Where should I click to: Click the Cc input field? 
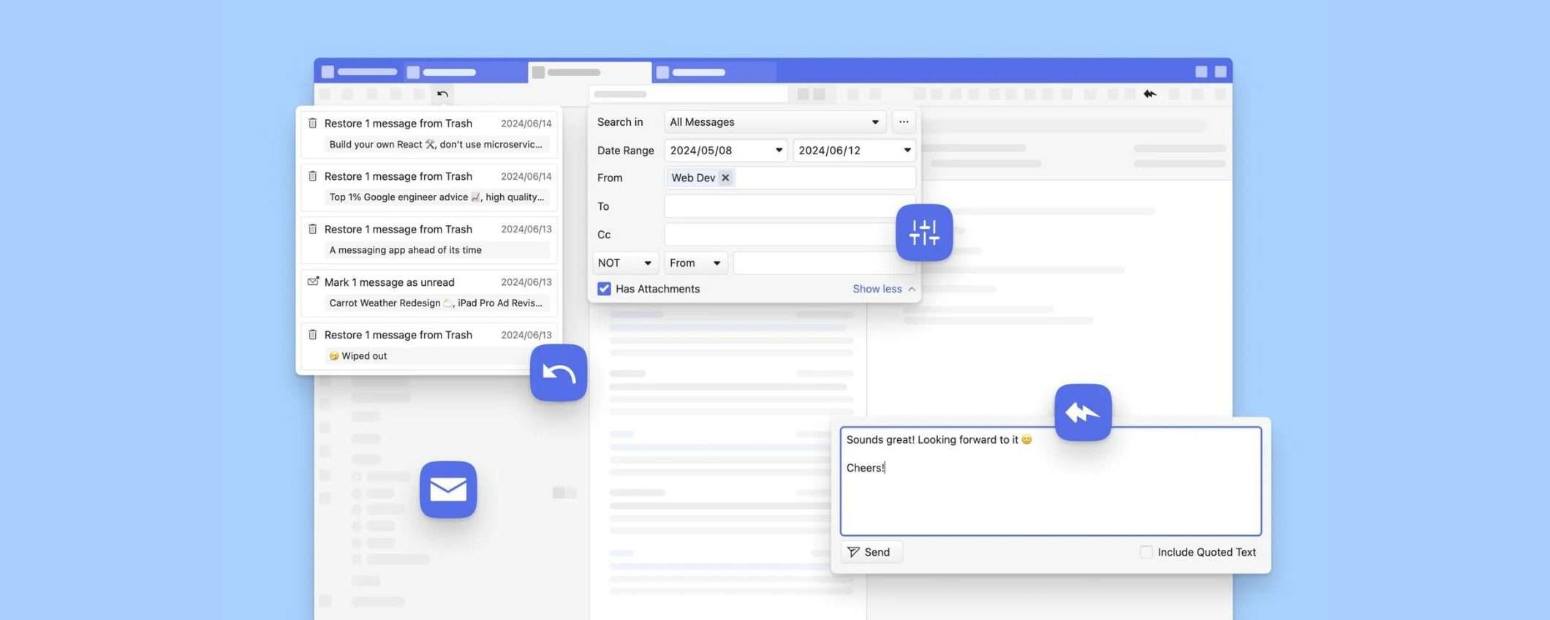790,235
